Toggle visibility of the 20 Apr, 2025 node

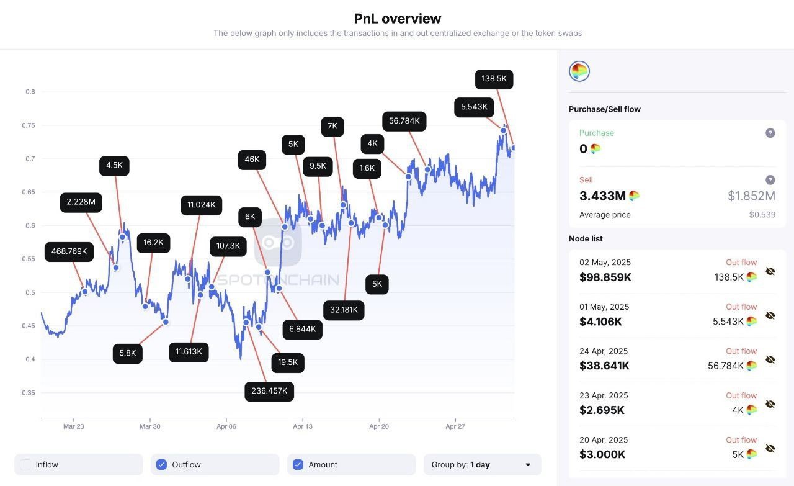pos(770,448)
